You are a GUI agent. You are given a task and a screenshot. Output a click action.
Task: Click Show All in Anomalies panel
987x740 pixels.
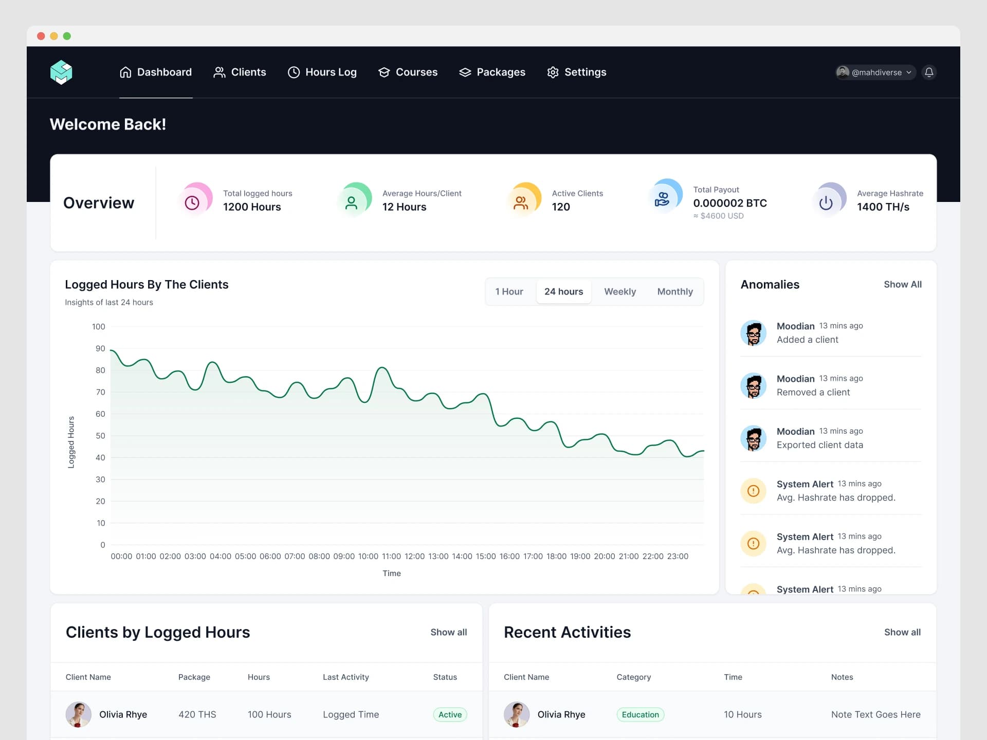point(903,284)
